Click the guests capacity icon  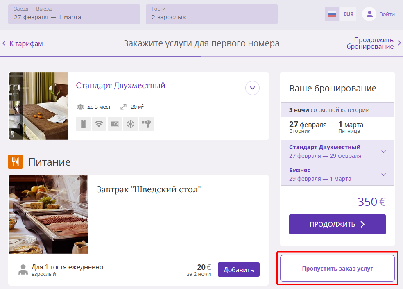80,107
